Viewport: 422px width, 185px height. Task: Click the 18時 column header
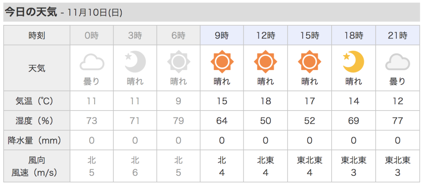coord(353,35)
